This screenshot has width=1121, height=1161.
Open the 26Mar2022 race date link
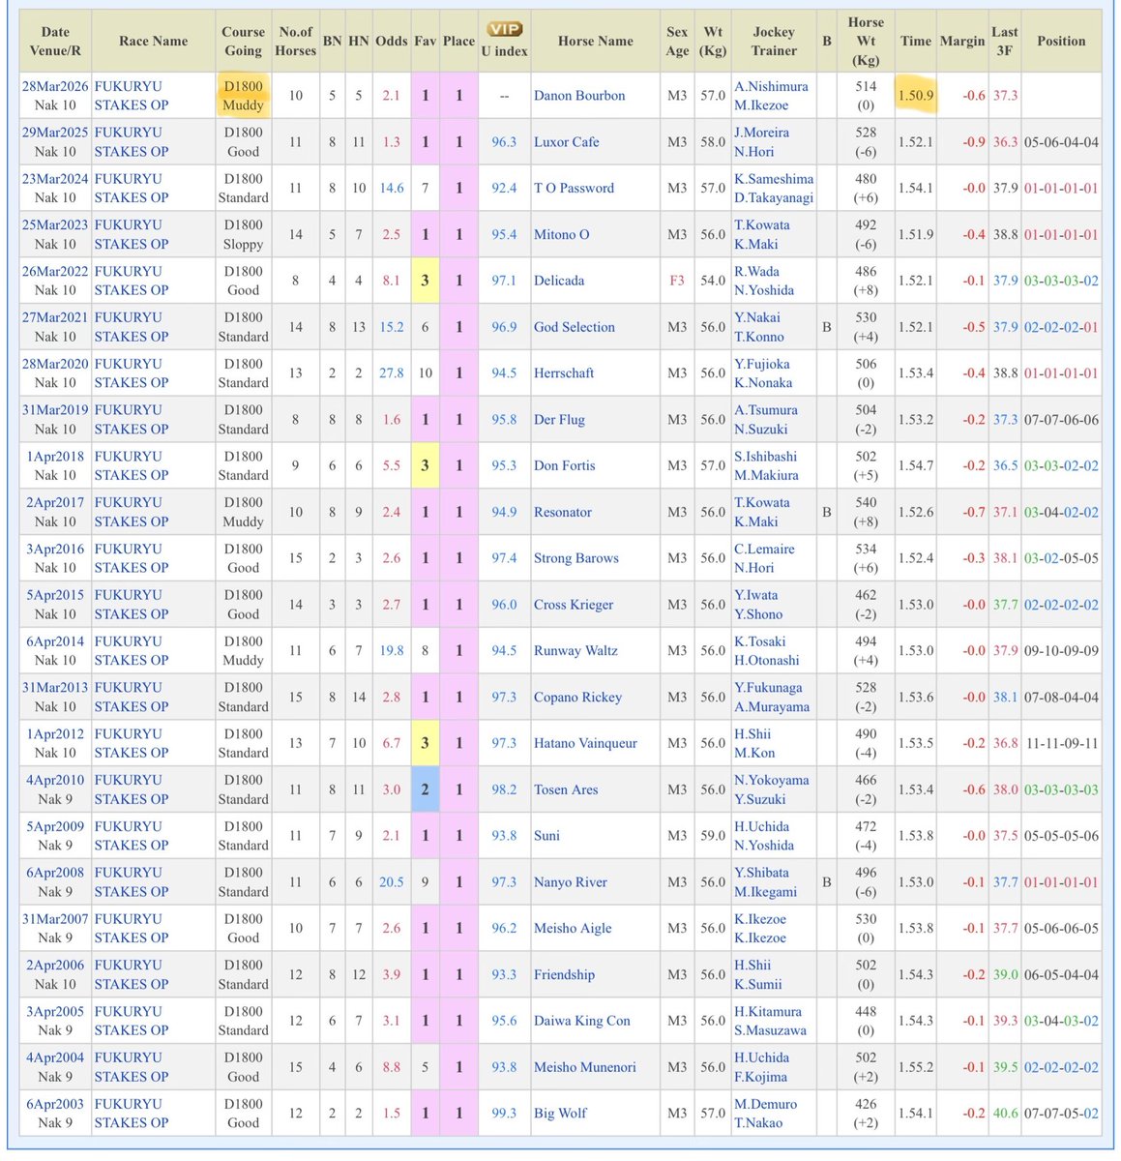[x=55, y=272]
